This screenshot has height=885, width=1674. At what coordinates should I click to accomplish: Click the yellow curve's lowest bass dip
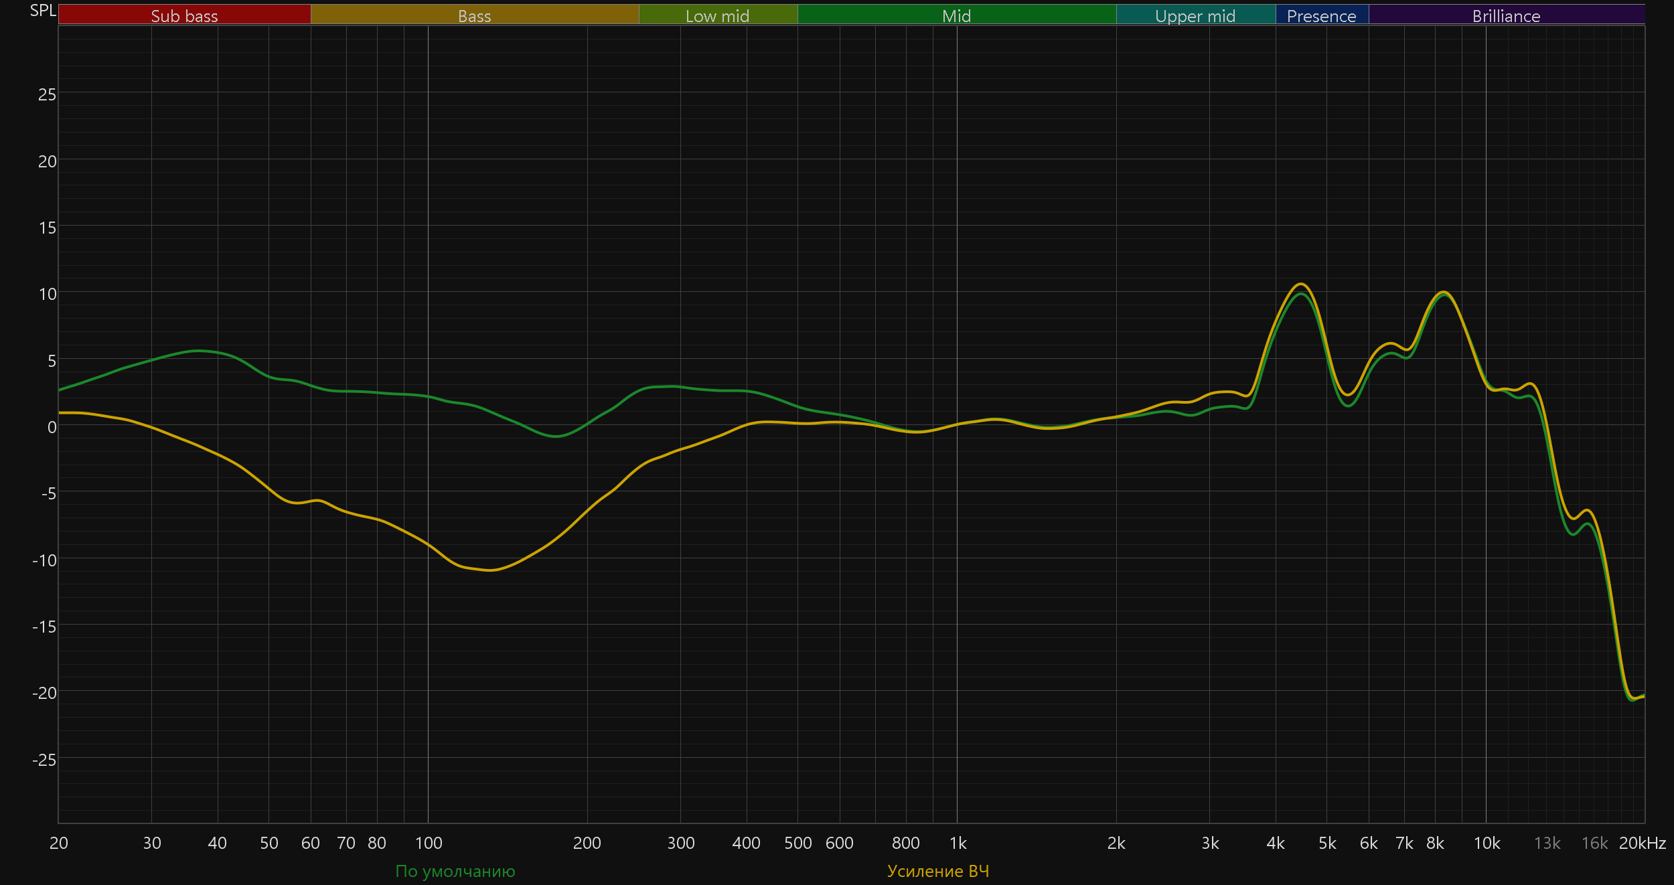tap(491, 570)
